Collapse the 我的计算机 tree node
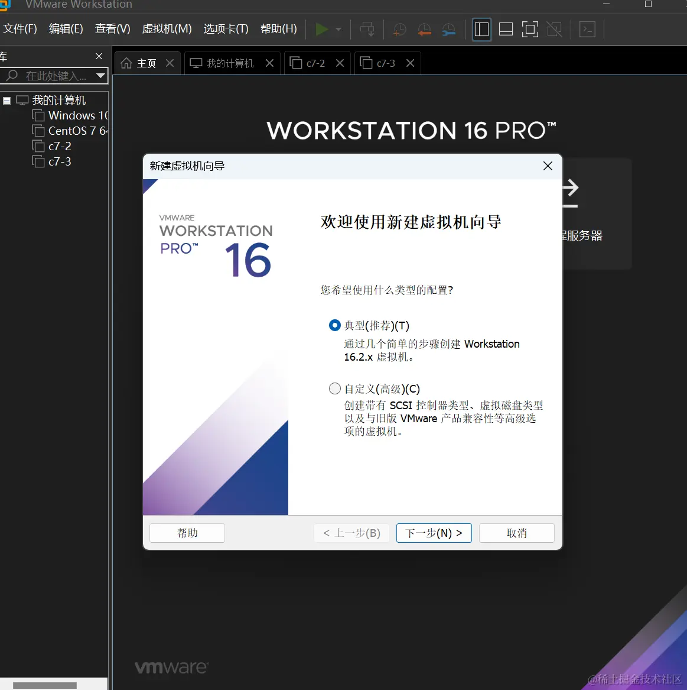The image size is (687, 690). pyautogui.click(x=6, y=101)
